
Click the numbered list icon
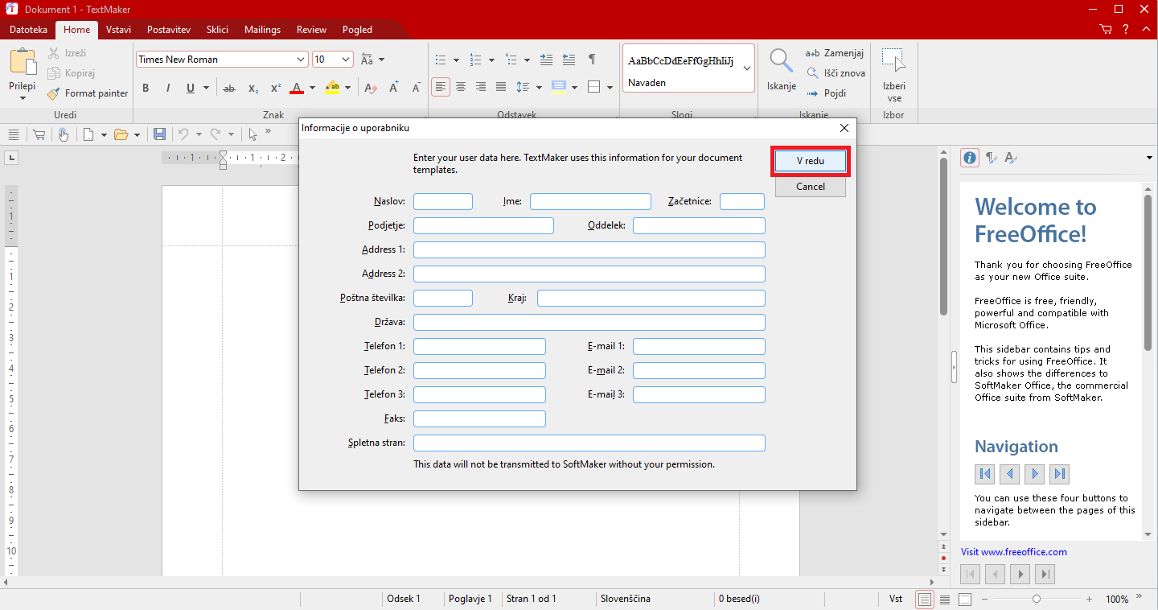click(x=474, y=60)
